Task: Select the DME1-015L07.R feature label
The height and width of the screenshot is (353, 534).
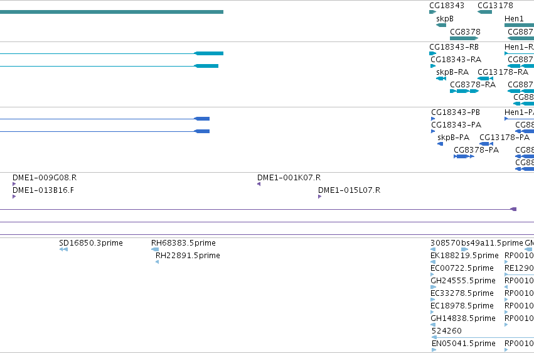Action: [349, 190]
